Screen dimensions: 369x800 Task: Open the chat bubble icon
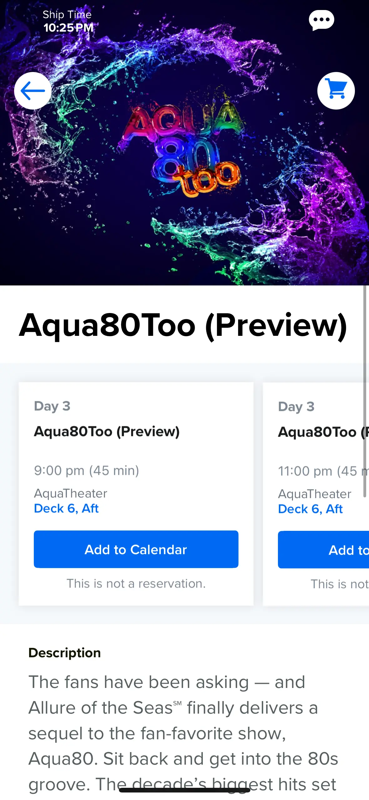pyautogui.click(x=321, y=20)
